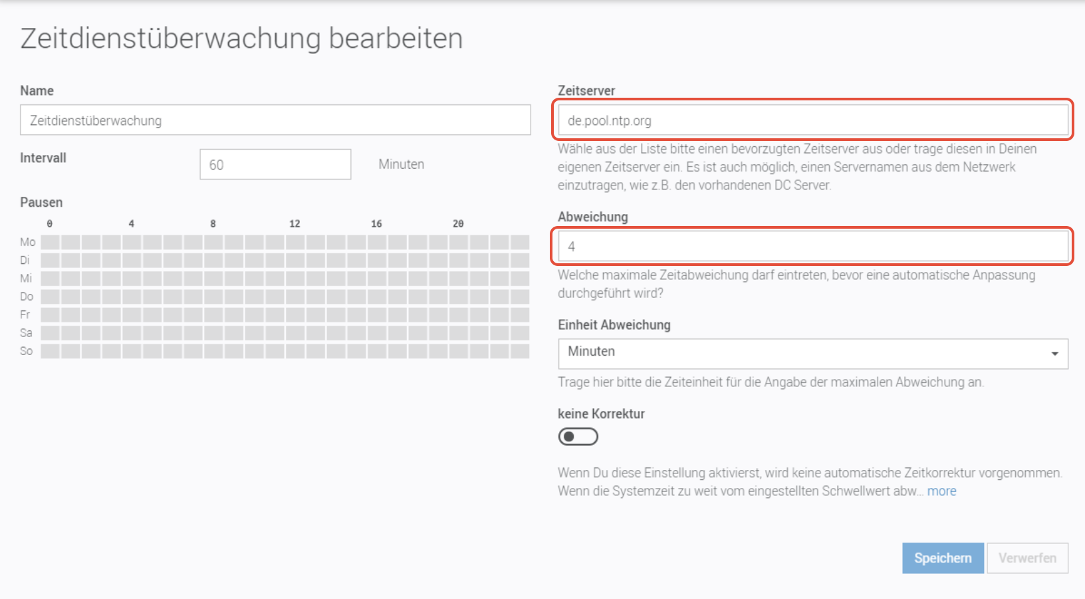Click the Di row label in Pausen

(25, 260)
